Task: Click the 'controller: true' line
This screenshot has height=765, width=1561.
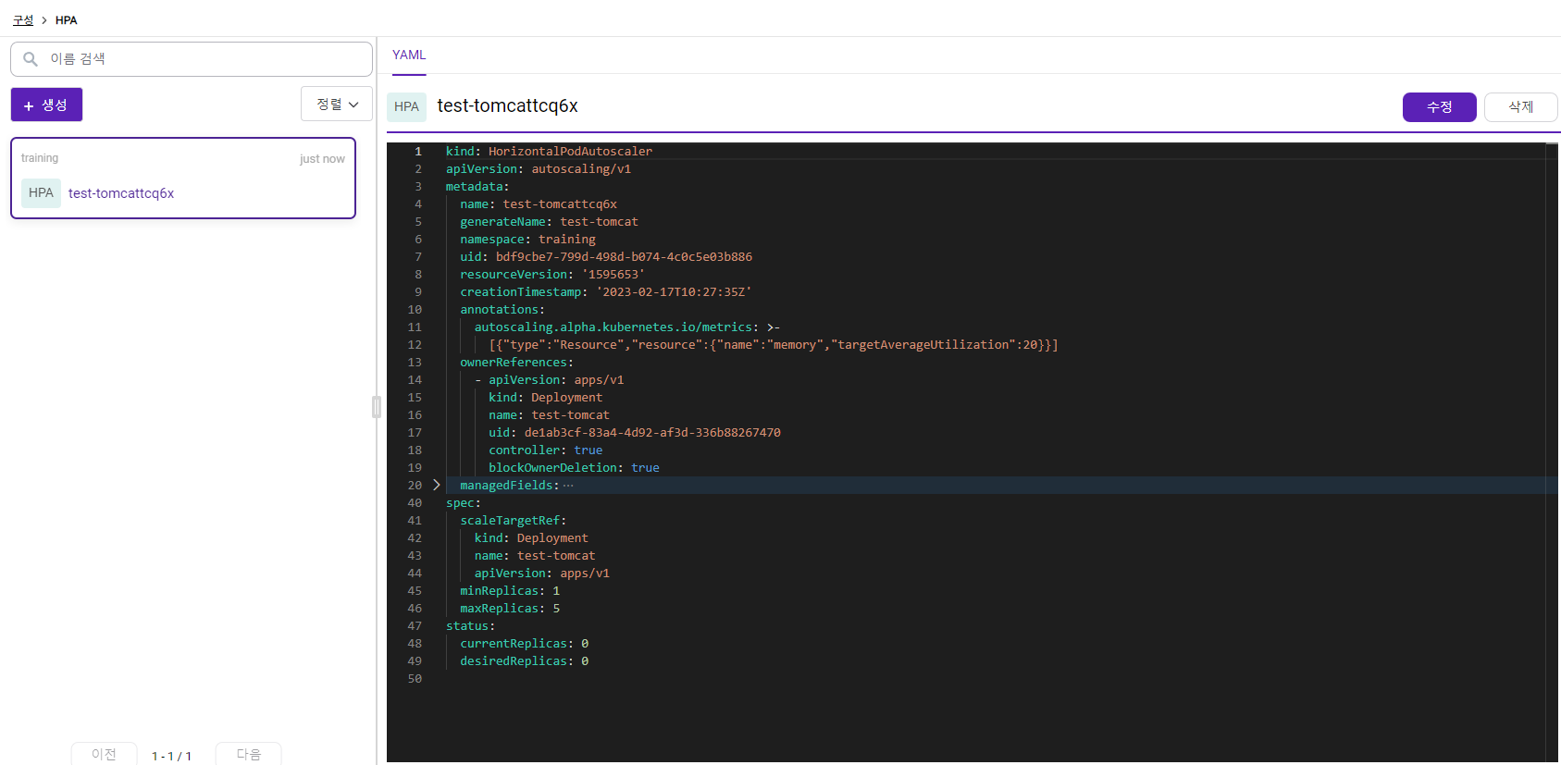Action: [x=546, y=450]
